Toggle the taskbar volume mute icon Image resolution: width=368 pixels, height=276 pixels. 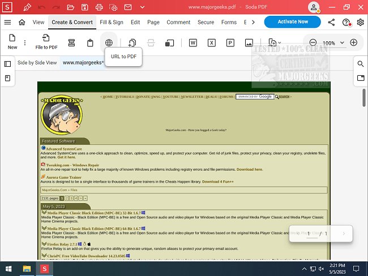322,269
